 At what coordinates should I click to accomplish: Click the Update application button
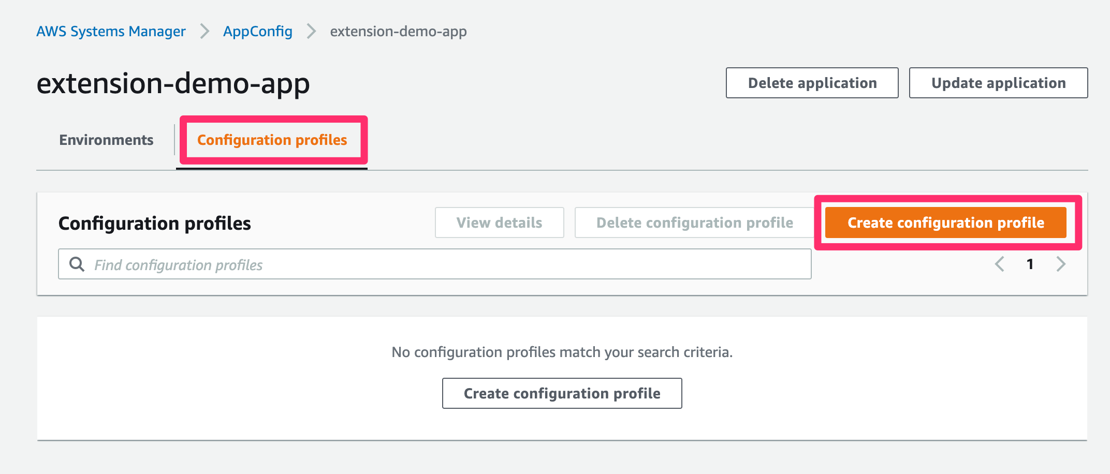(999, 83)
